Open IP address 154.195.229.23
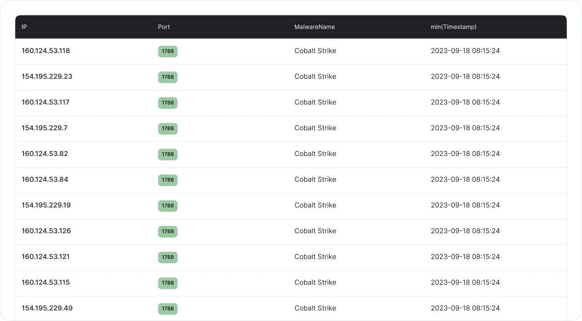582x321 pixels. tap(47, 76)
